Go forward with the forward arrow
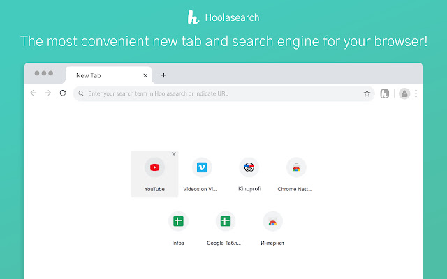The height and width of the screenshot is (279, 447). pyautogui.click(x=48, y=93)
